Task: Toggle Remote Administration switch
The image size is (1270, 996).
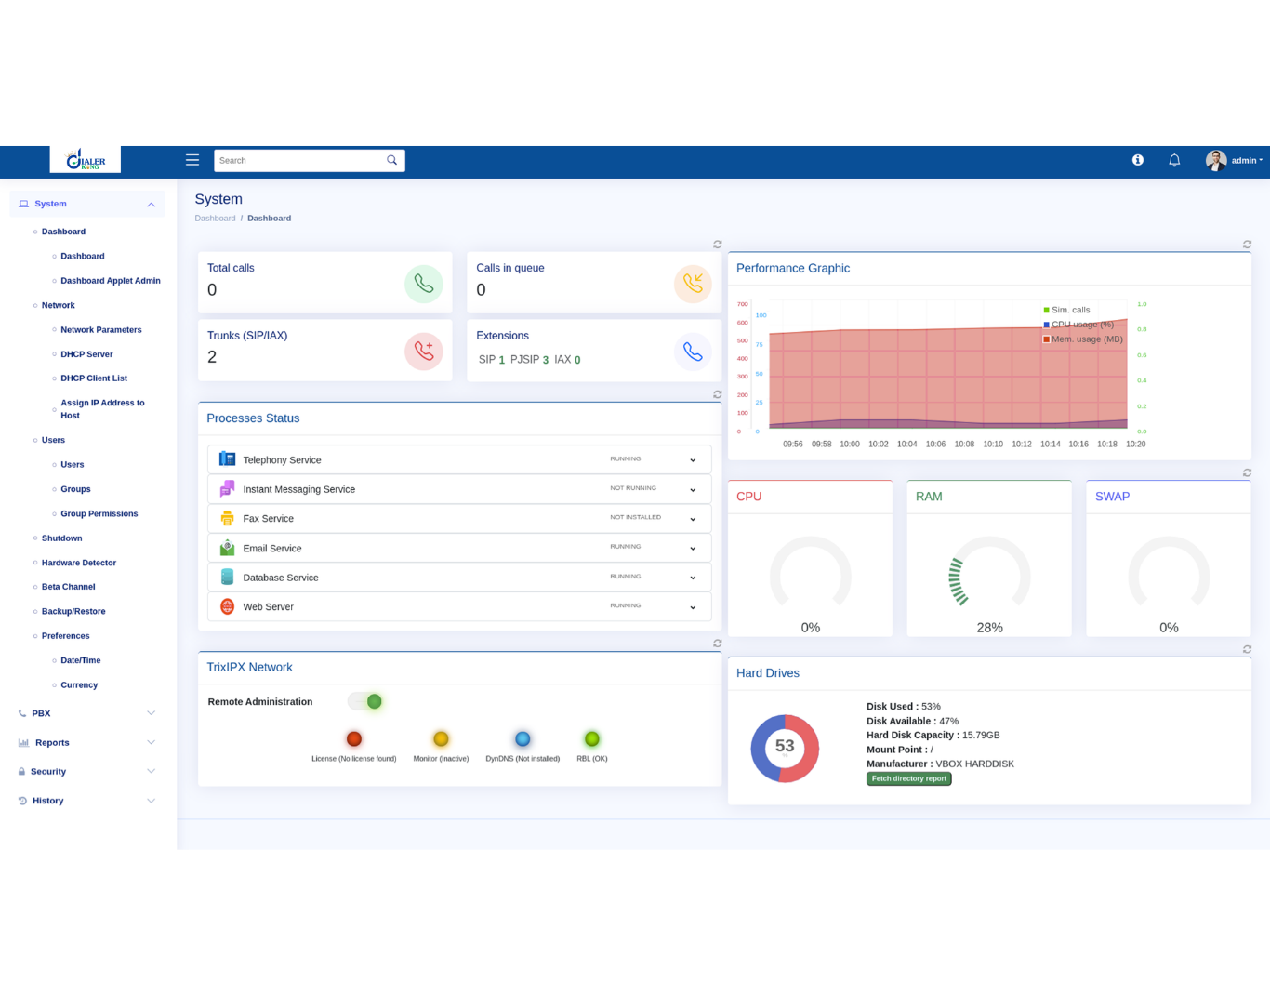Action: point(365,701)
